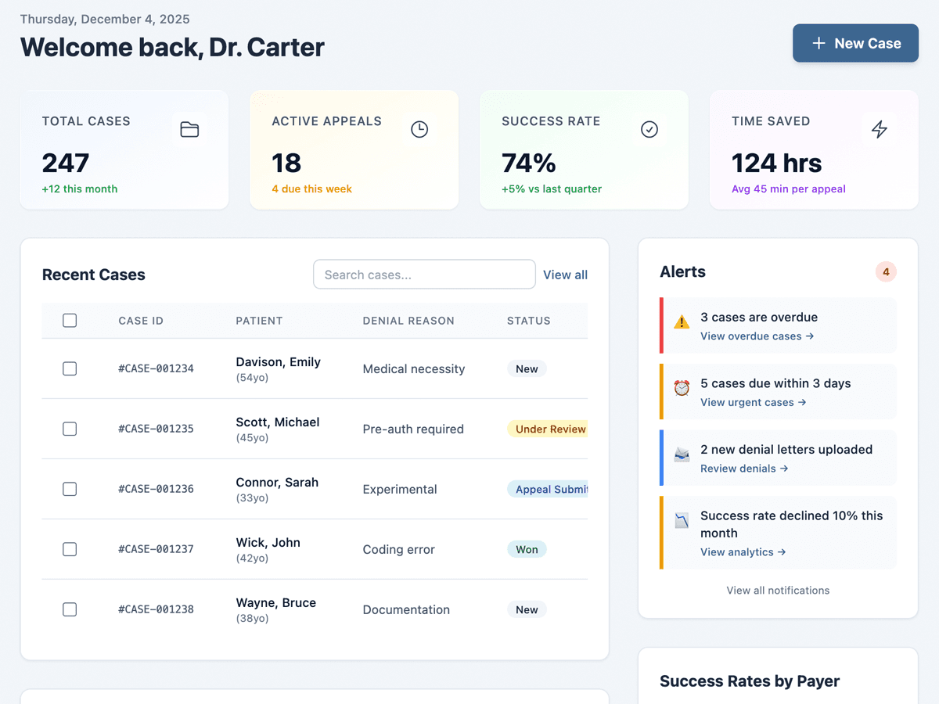Open Review denials link
Viewport: 939px width, 704px height.
pyautogui.click(x=744, y=469)
